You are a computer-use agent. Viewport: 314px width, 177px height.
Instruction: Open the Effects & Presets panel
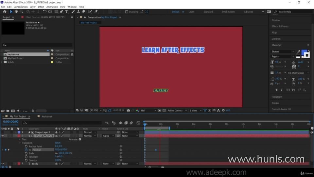280,26
